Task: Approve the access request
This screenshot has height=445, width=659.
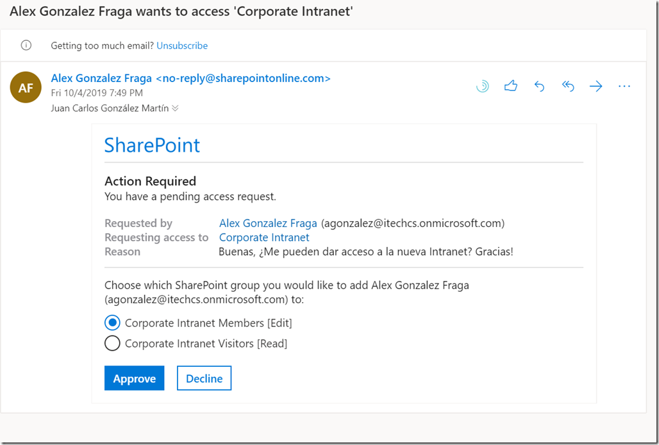Action: tap(134, 378)
